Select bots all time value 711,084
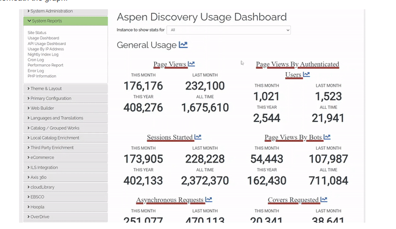Viewport: 396px width, 229px height. (328, 180)
